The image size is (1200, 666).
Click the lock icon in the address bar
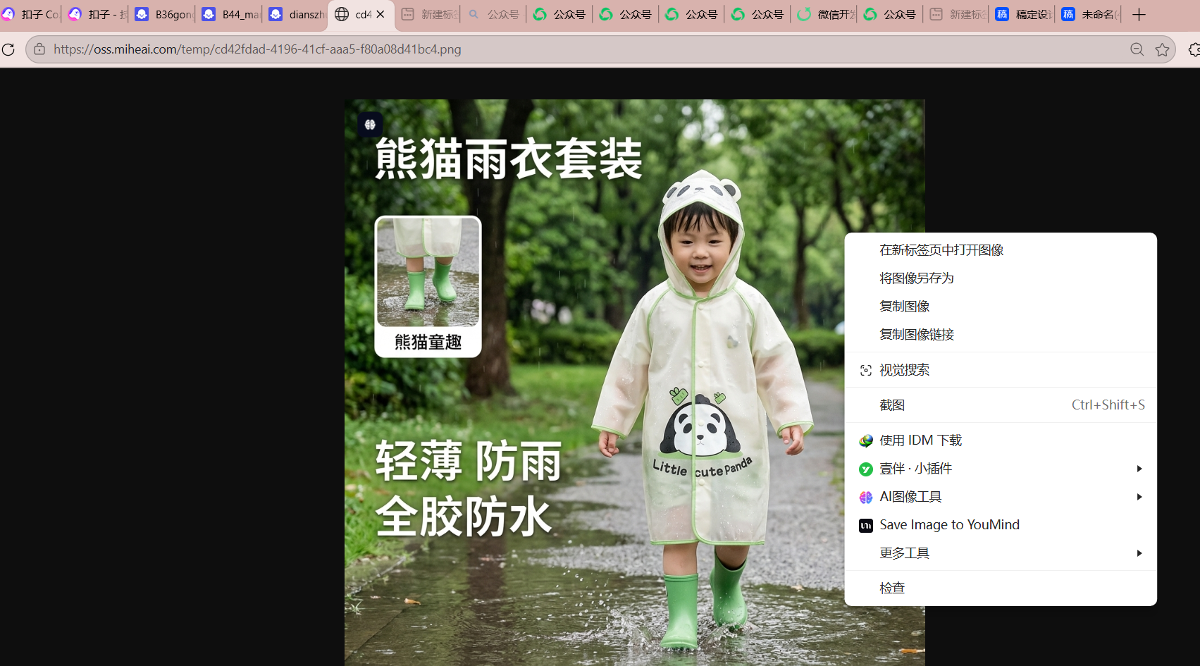click(39, 49)
